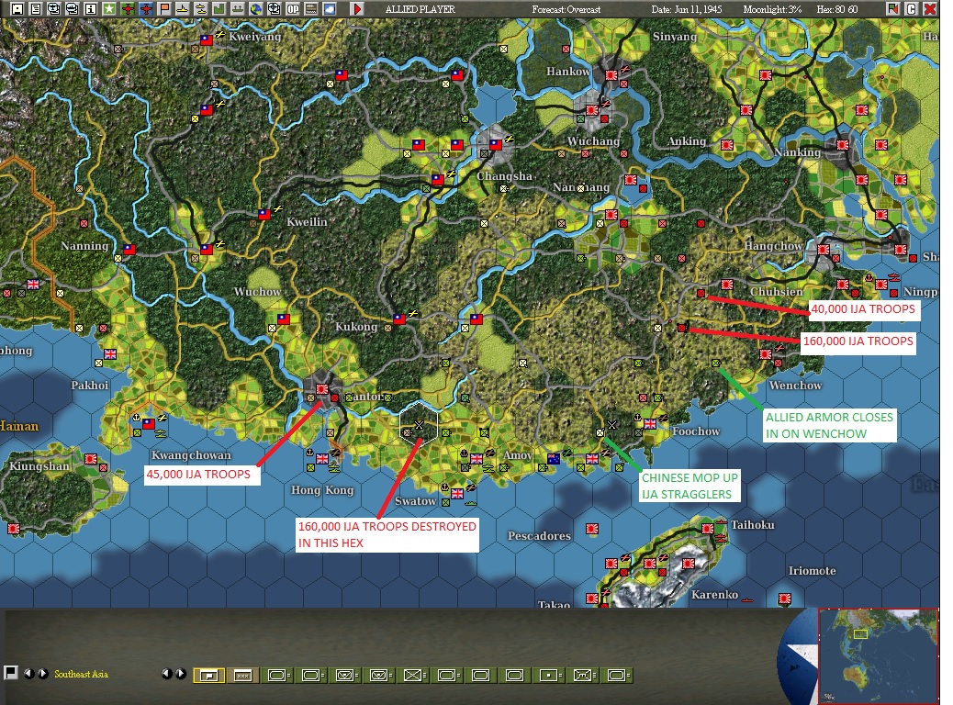Toggle the crossed-box infantry unit filter
This screenshot has width=953, height=705.
tap(412, 676)
